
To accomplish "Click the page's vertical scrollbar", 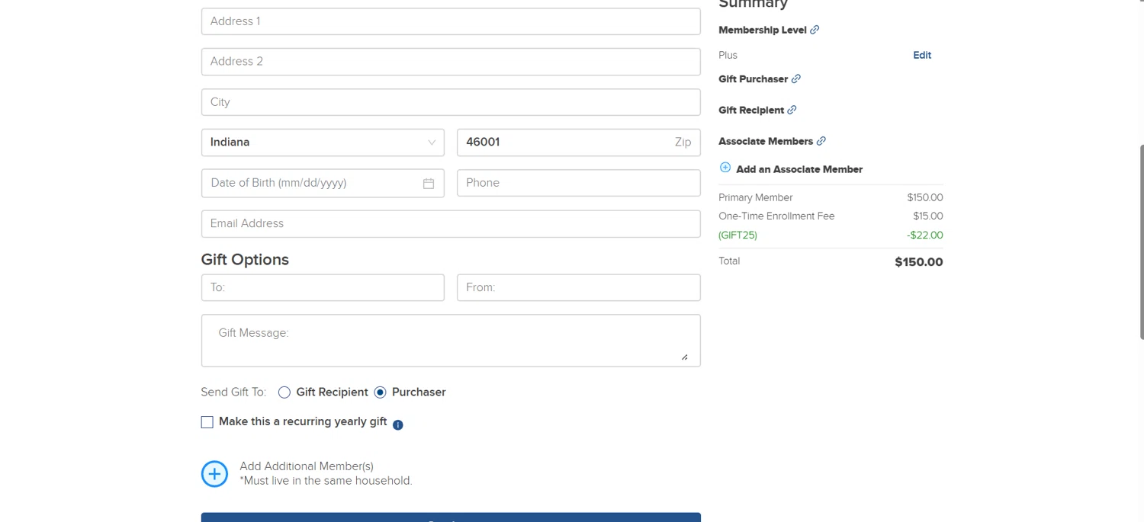I will click(1141, 229).
